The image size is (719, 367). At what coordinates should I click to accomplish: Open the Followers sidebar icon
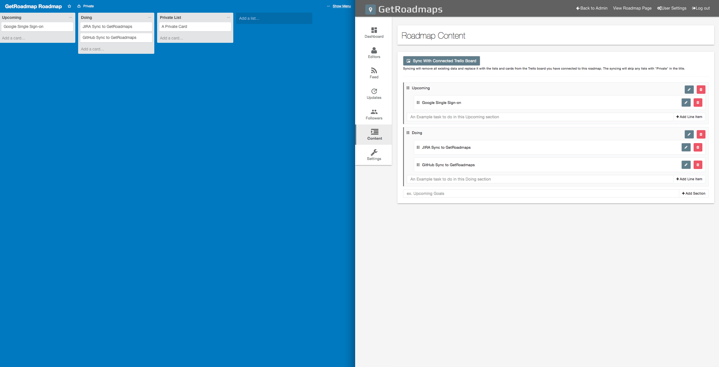(x=374, y=114)
